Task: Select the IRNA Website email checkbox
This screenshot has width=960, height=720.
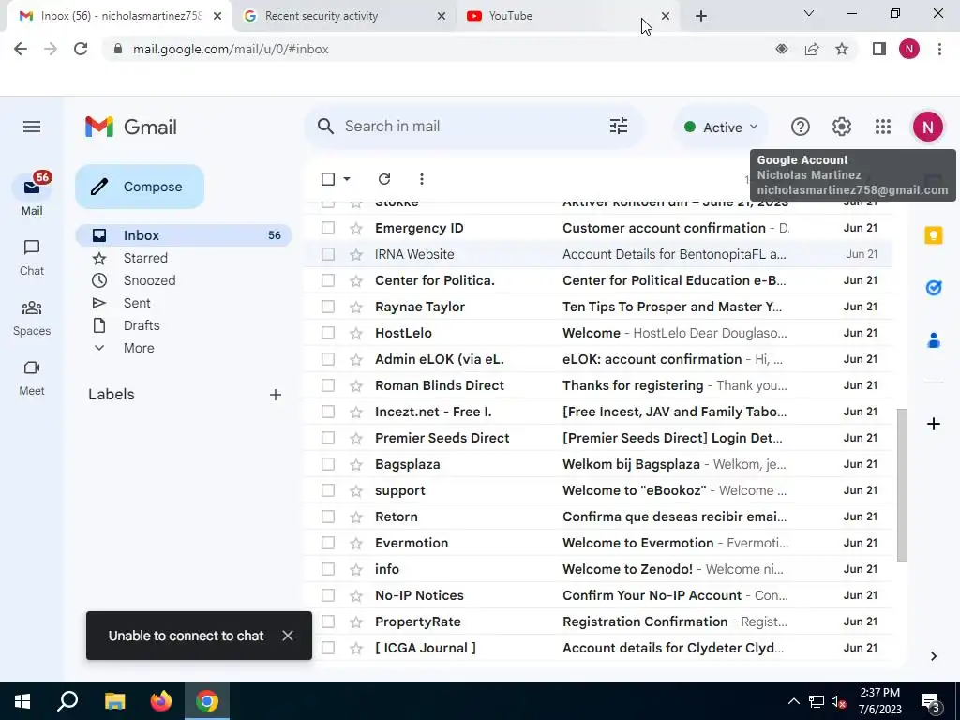Action: click(328, 254)
